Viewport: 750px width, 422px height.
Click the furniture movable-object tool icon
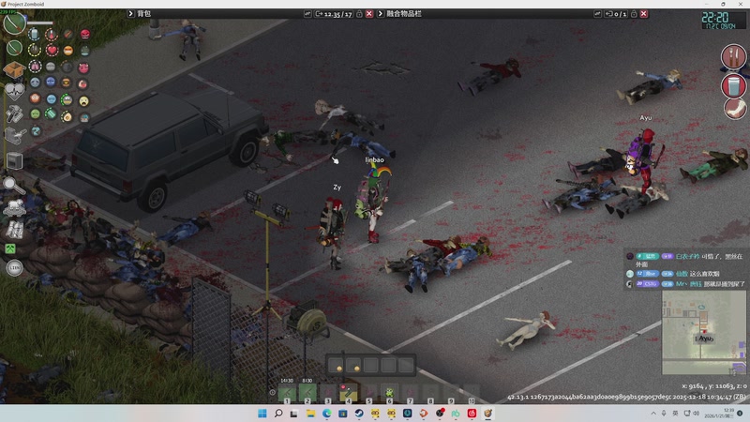point(15,160)
